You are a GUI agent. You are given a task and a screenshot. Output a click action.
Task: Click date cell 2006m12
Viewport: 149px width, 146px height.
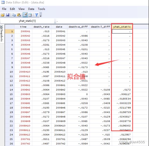click(x=59, y=135)
